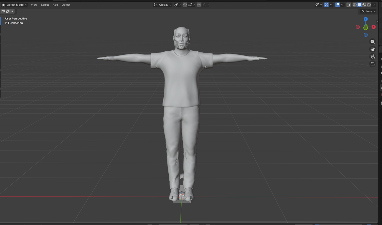Toggle the snap magnet button
The width and height of the screenshot is (382, 225).
pos(185,5)
